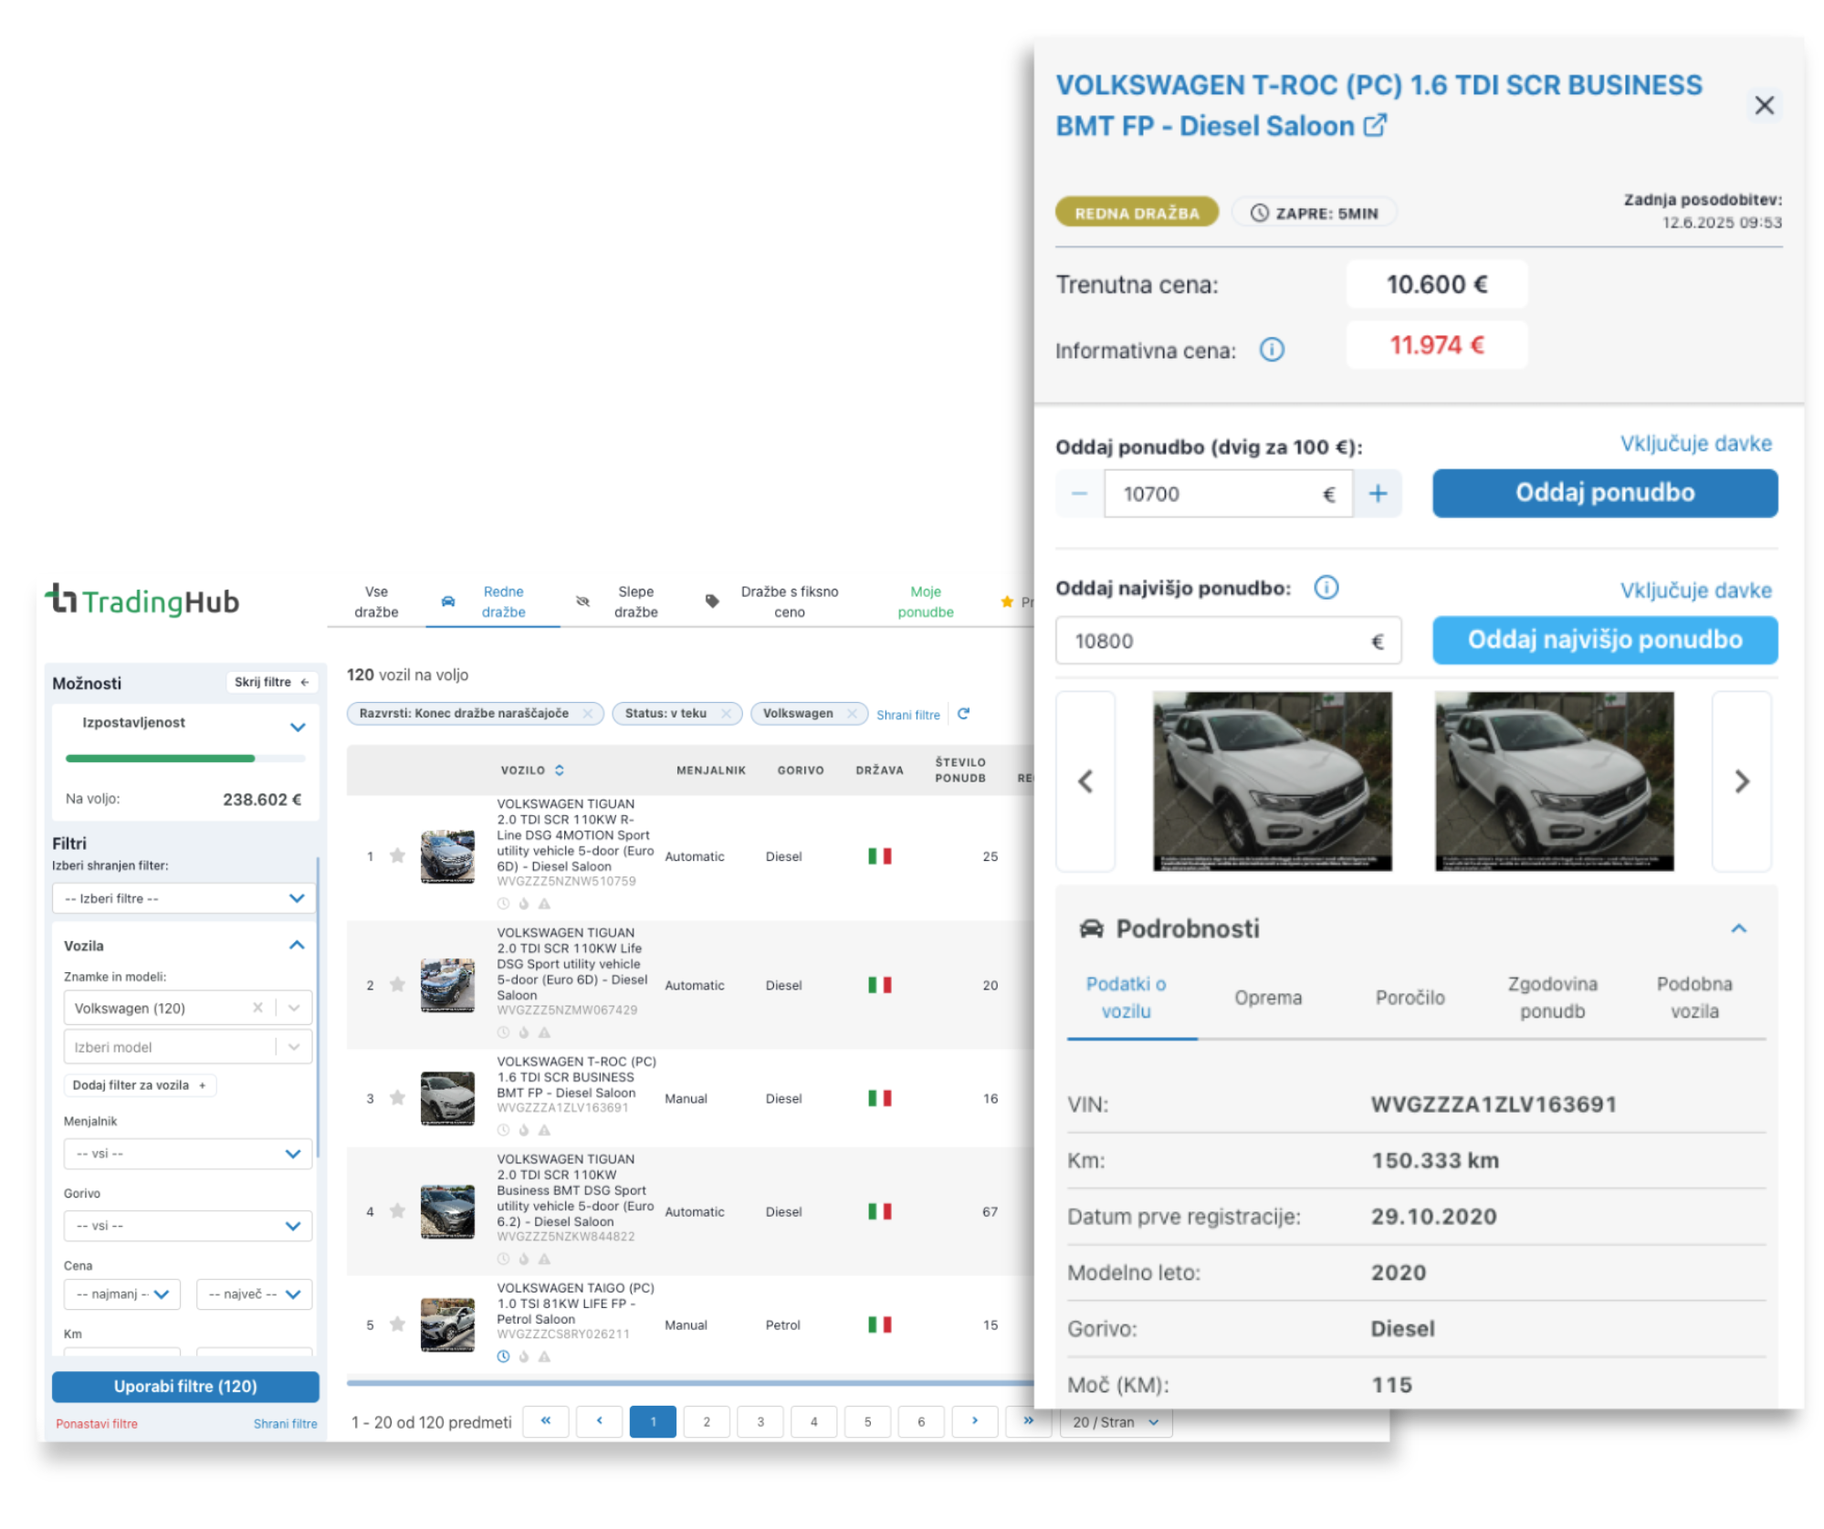1824x1529 pixels.
Task: Go to first page with double-left arrow
Action: tap(546, 1421)
